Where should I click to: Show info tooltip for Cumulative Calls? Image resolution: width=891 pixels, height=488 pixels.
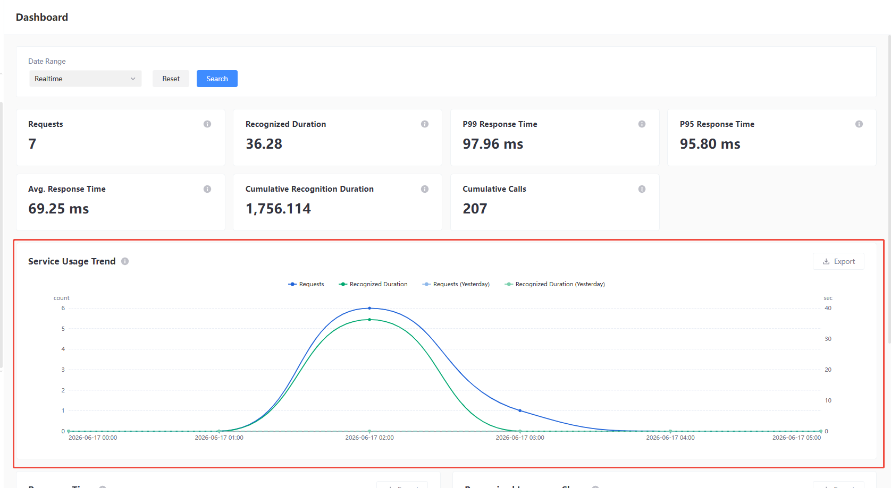point(642,189)
